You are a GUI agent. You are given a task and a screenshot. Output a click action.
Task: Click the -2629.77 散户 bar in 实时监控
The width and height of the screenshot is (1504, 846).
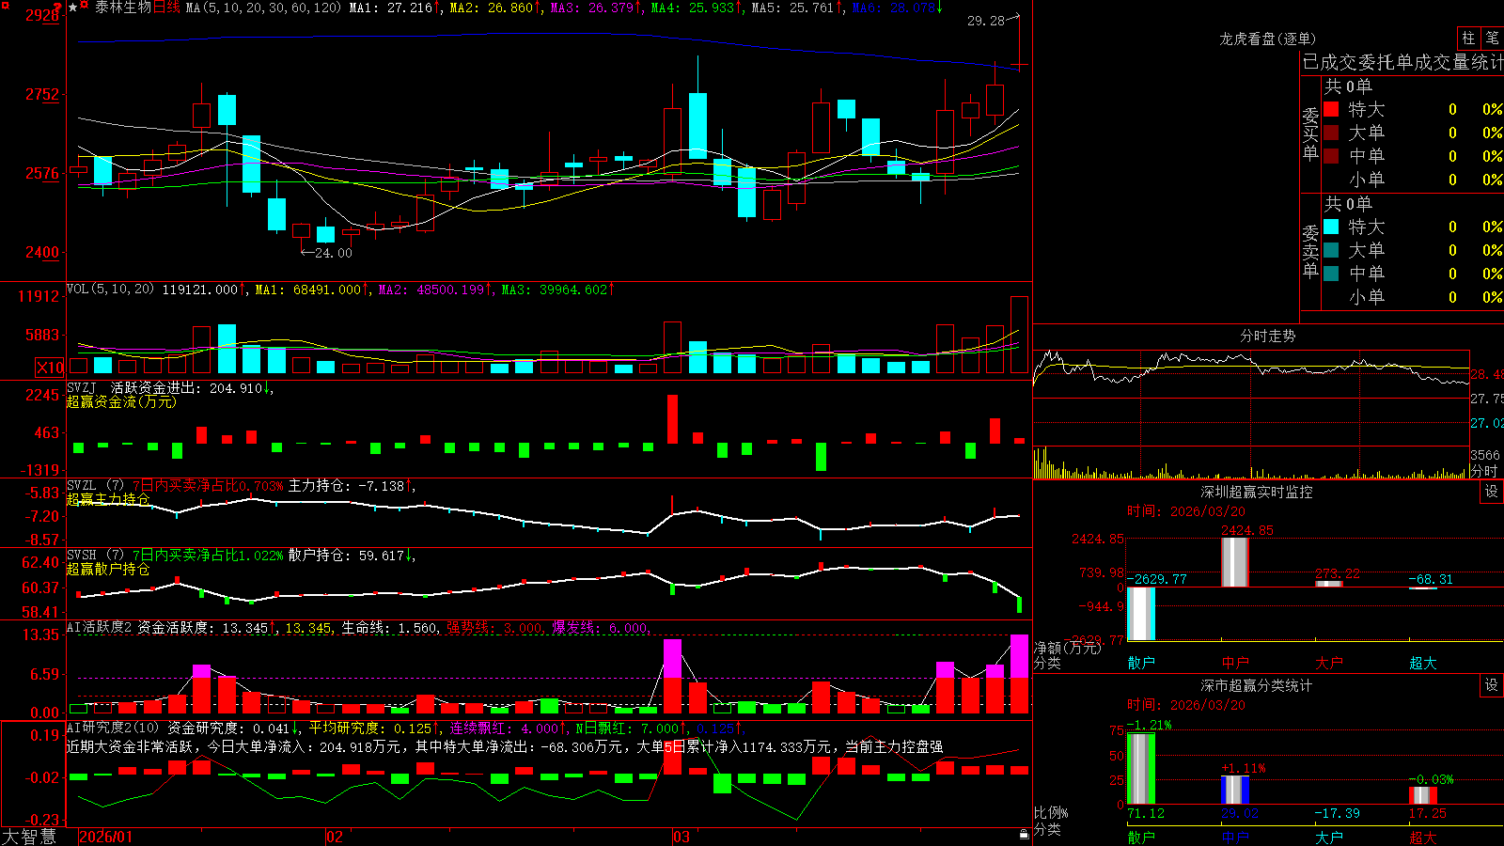click(x=1141, y=614)
